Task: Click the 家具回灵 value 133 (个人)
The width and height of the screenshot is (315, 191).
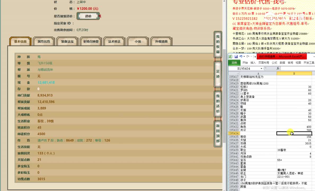Action: pyautogui.click(x=46, y=153)
